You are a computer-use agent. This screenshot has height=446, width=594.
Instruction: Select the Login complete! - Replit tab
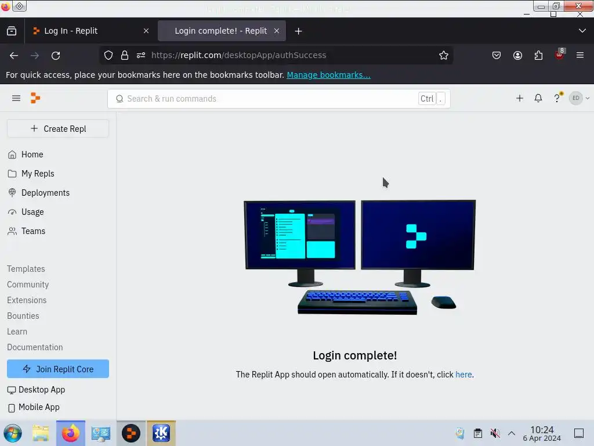[221, 31]
